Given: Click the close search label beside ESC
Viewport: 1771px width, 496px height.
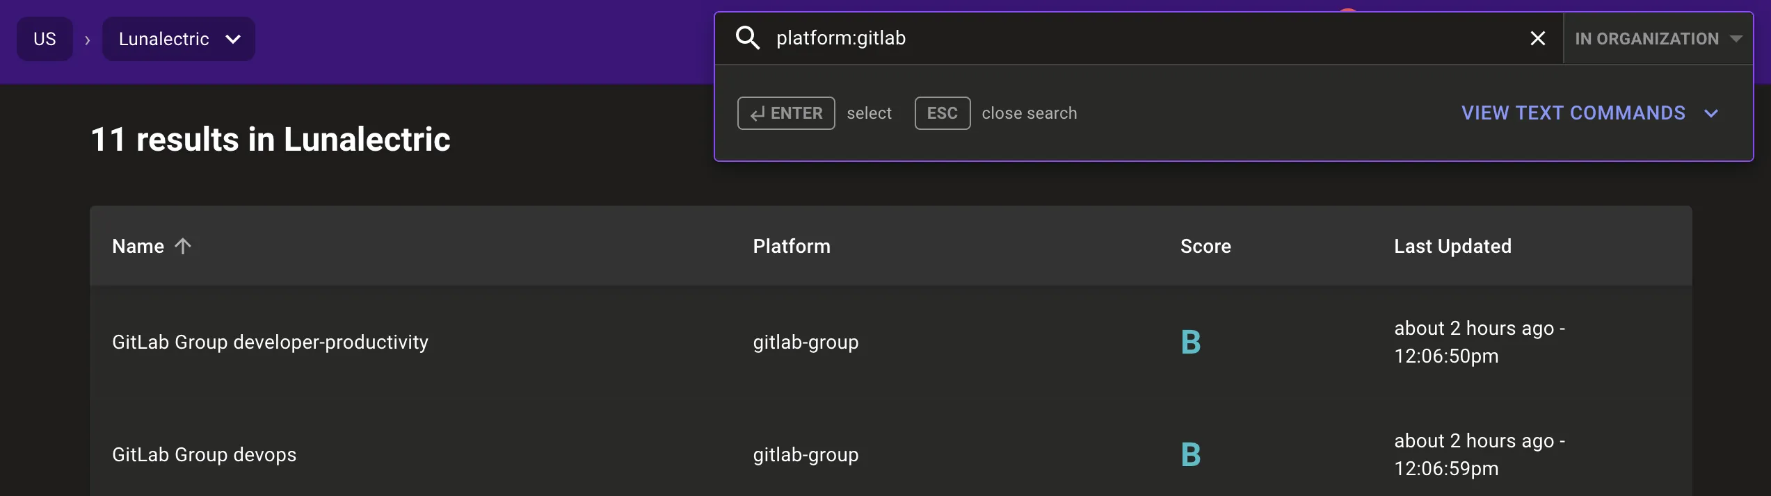Looking at the screenshot, I should click(1029, 113).
